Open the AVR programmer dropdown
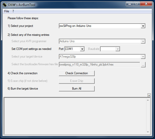Image resolution: width=155 pixels, height=139 pixels. (x=143, y=41)
